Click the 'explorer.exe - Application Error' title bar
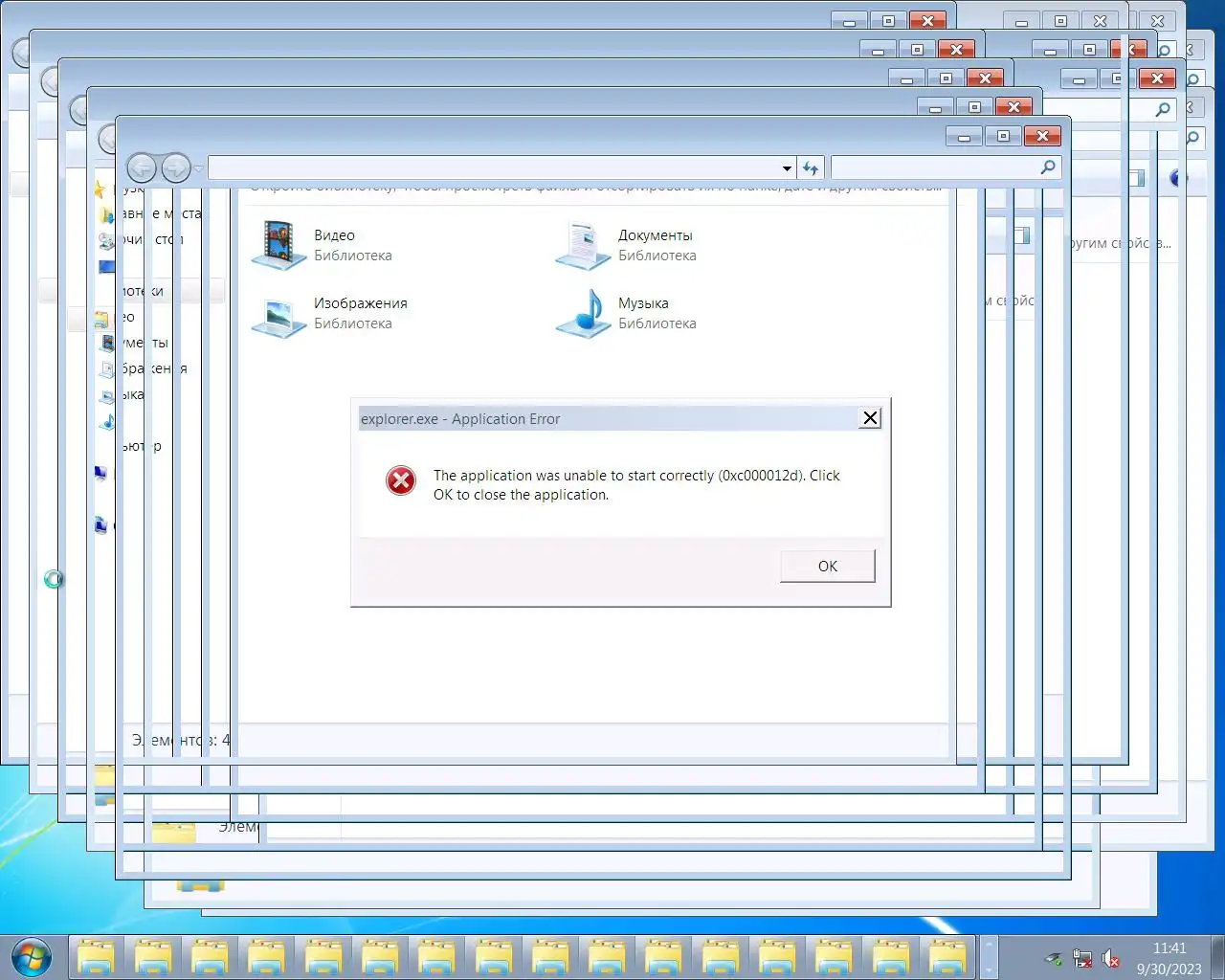The image size is (1225, 980). point(609,418)
